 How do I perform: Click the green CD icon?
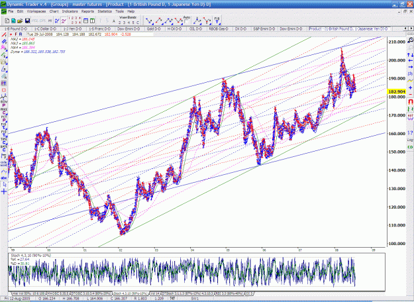click(x=410, y=147)
